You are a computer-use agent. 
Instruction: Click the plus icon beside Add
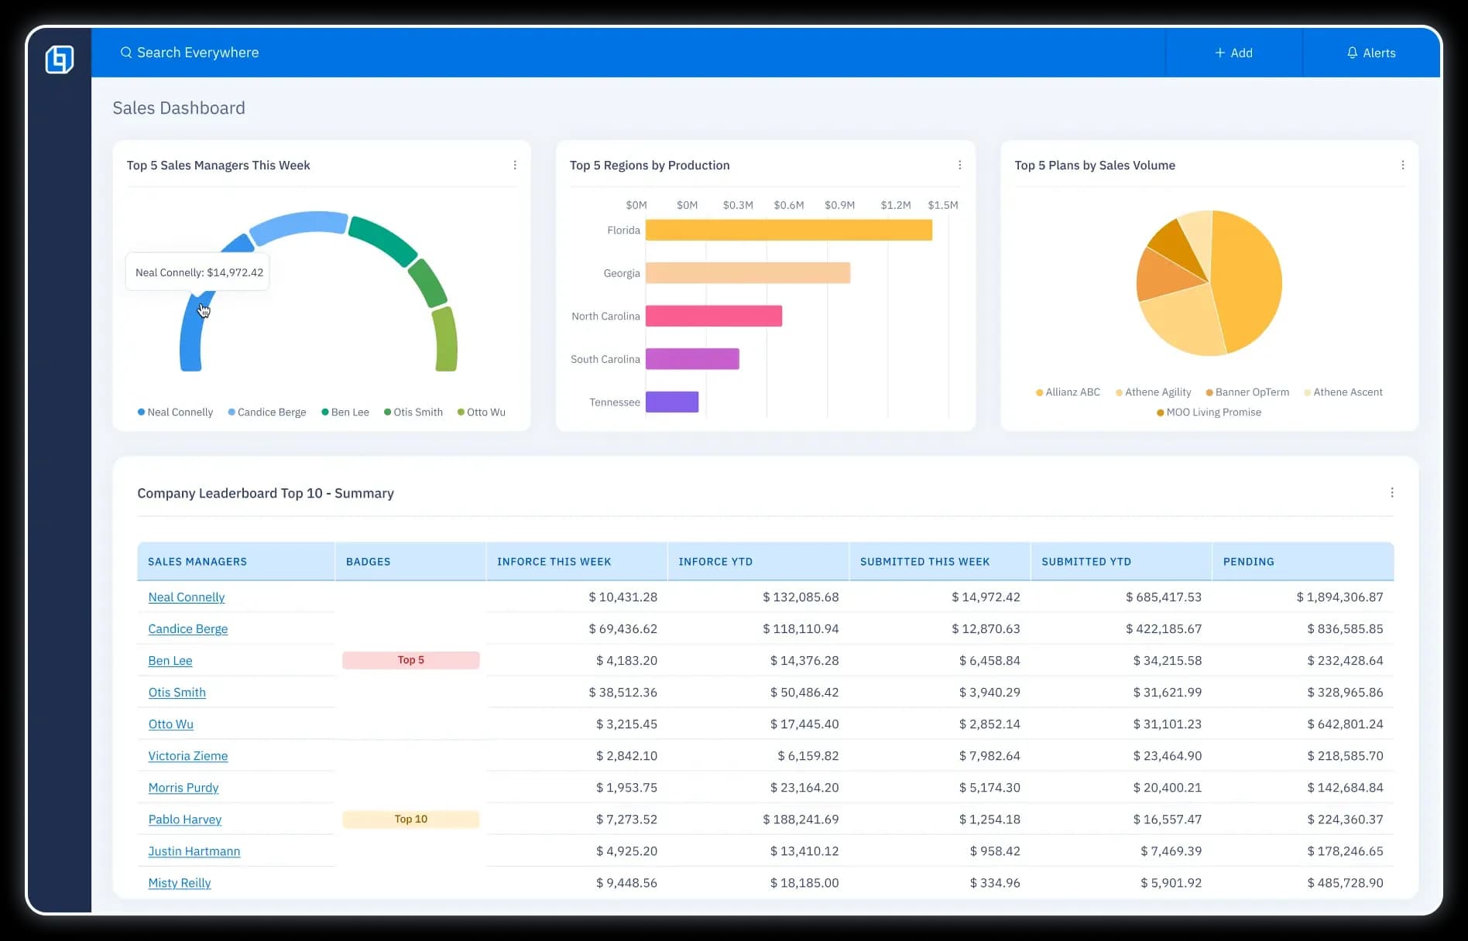point(1219,53)
